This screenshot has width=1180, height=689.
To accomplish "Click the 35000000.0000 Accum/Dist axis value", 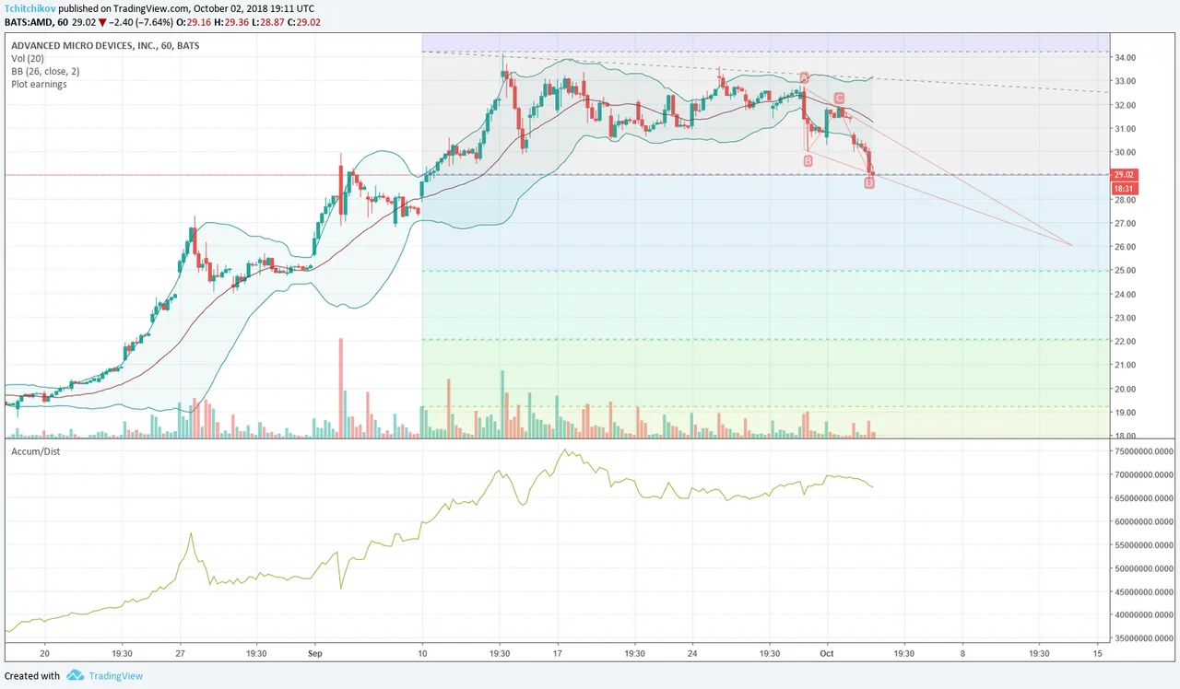I will [1144, 638].
